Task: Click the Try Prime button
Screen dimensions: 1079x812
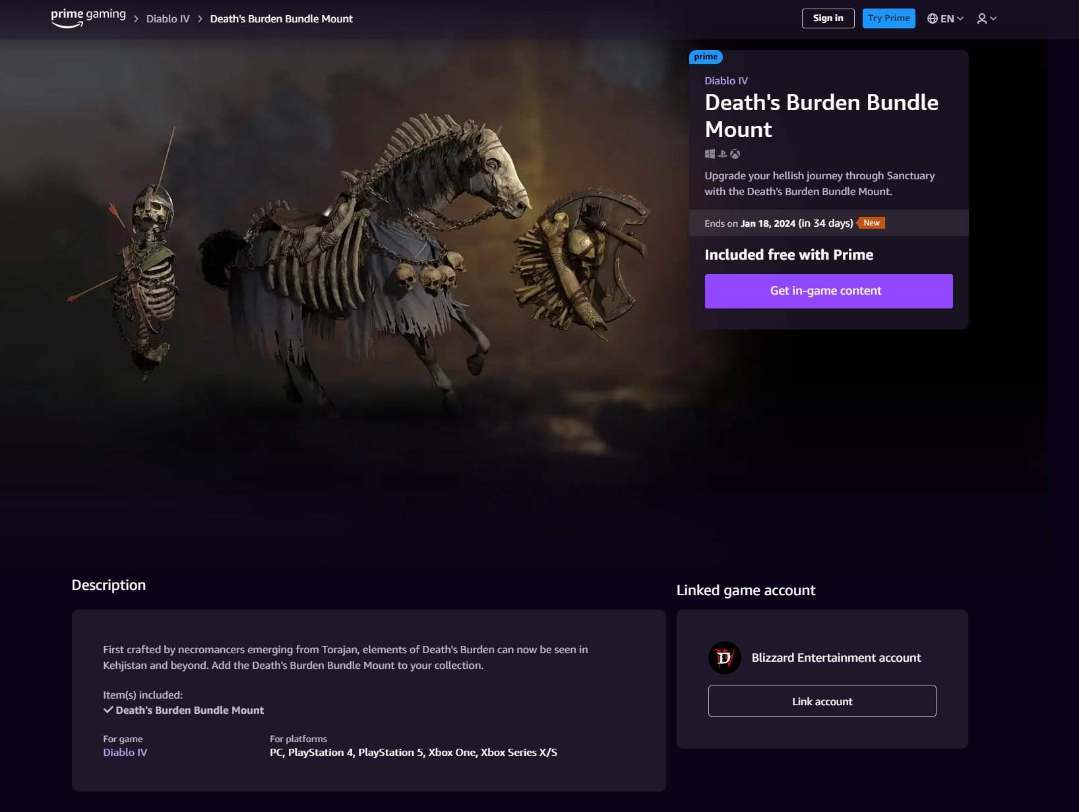Action: pyautogui.click(x=888, y=18)
